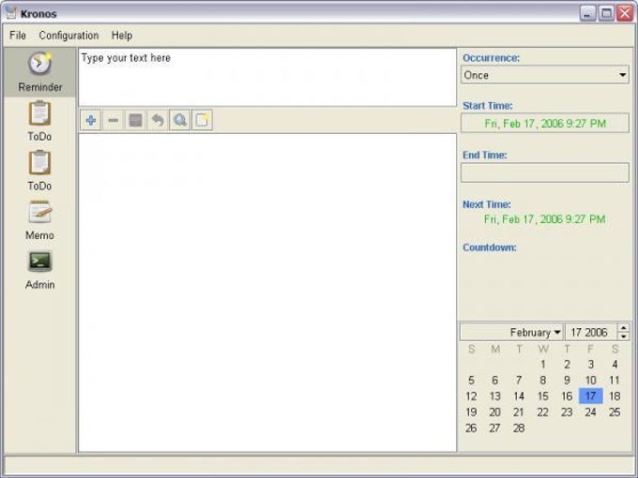Screen dimensions: 638x478
Task: Click the Occurrence label
Action: 491,58
